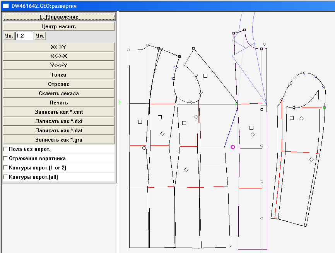Click the square marker on the front piece body

tap(251, 128)
